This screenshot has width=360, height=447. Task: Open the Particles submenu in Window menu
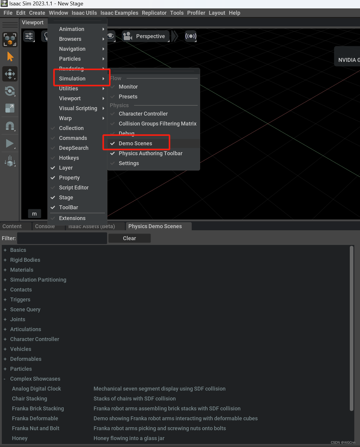click(77, 59)
